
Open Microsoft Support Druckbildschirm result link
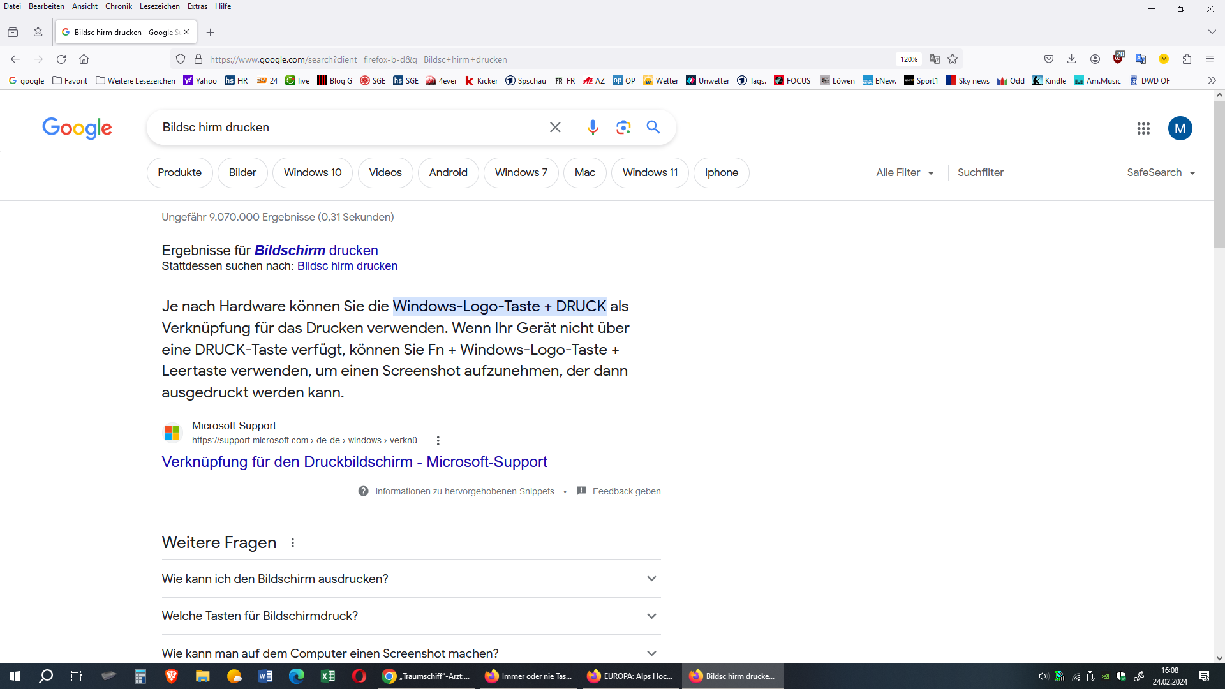354,462
